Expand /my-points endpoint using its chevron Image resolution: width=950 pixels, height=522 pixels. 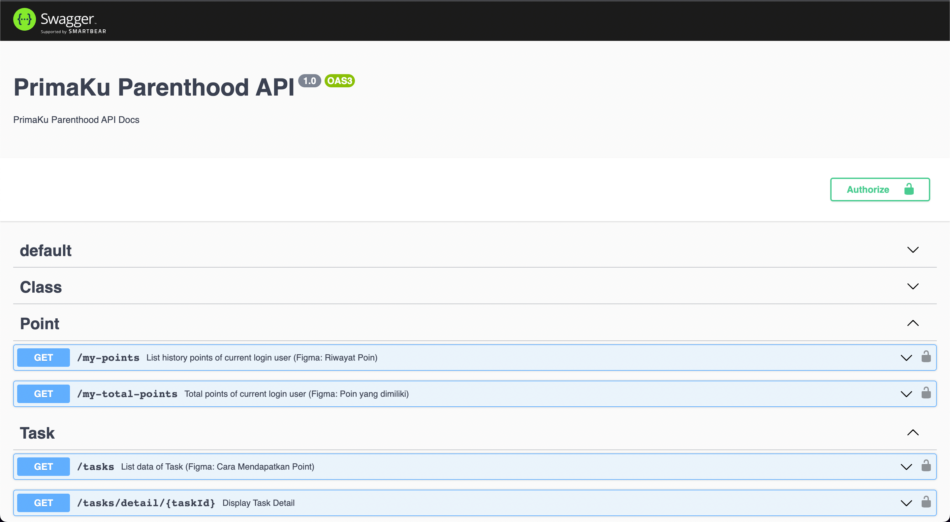[906, 358]
